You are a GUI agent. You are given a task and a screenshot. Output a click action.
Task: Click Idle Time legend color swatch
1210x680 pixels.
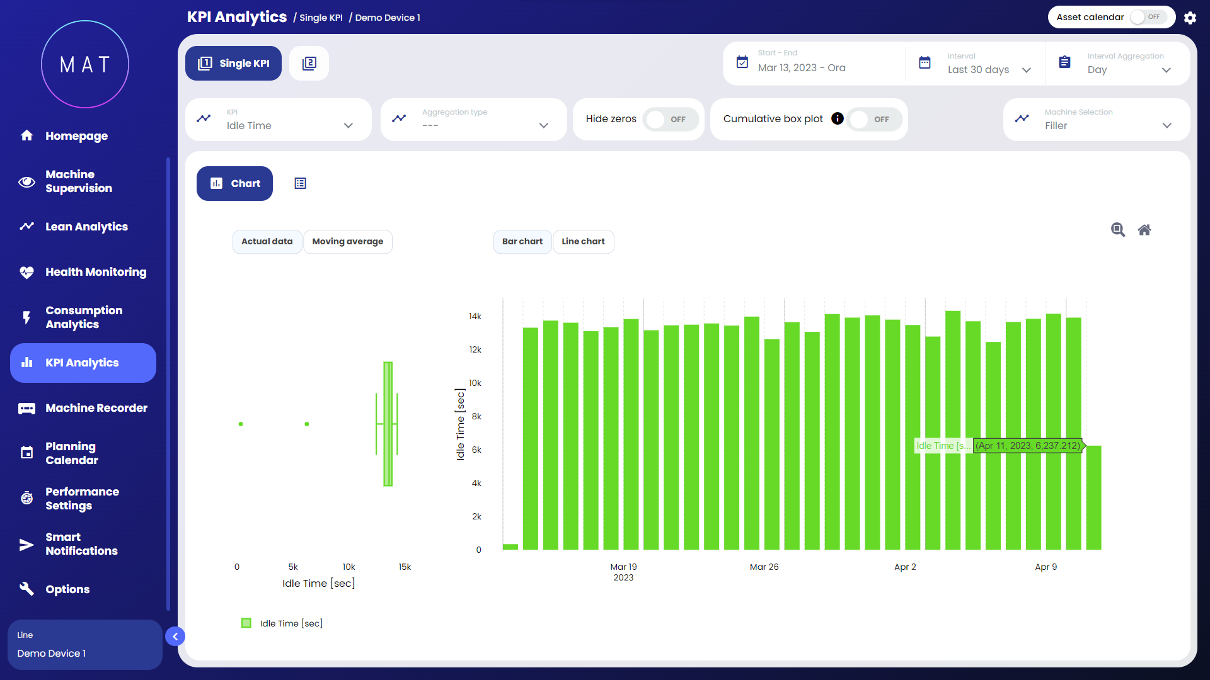pos(246,623)
